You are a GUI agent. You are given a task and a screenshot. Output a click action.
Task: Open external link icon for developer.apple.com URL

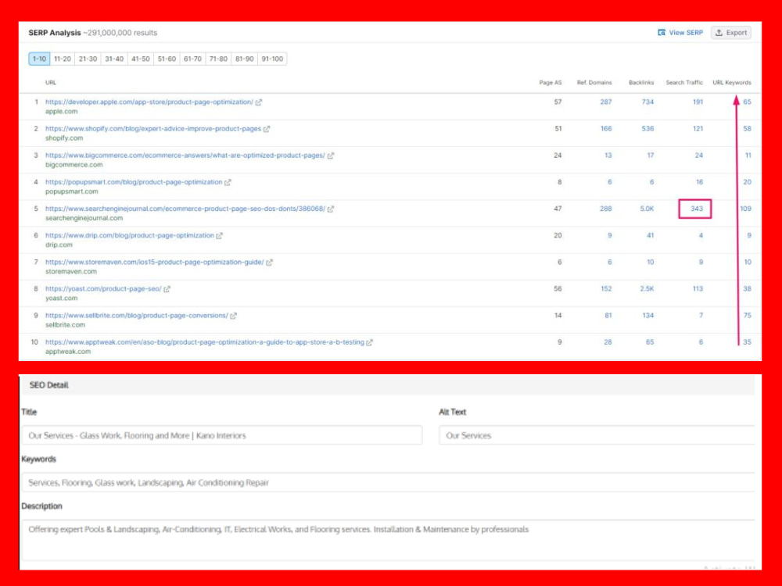click(x=258, y=102)
